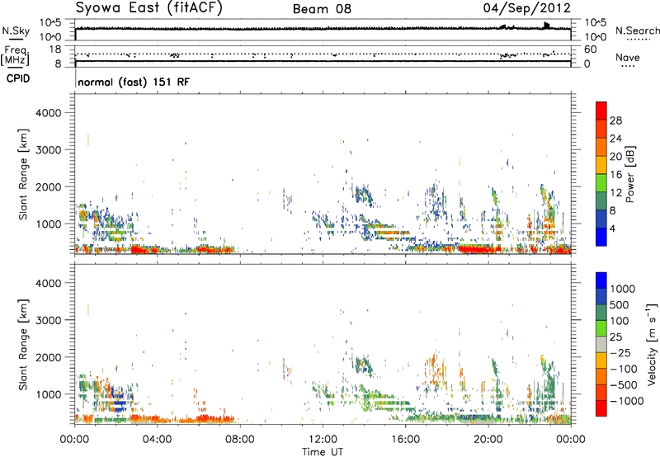Click the '500' label on velocity colorbar
This screenshot has width=660, height=457.
tap(620, 305)
